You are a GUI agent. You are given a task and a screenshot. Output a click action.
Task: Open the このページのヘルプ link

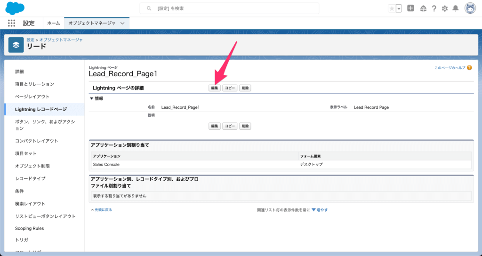(x=450, y=68)
